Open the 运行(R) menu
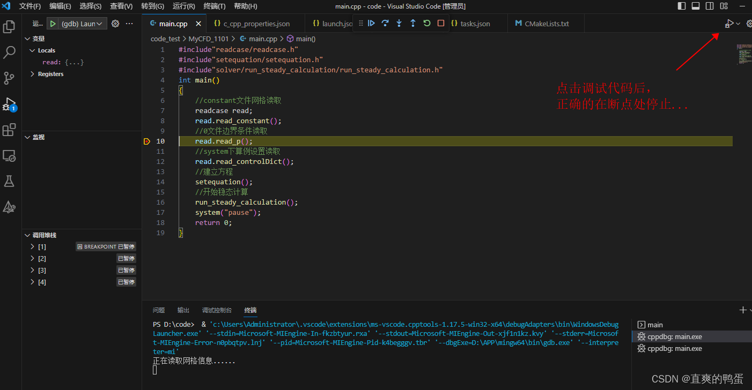The image size is (752, 390). 184,6
